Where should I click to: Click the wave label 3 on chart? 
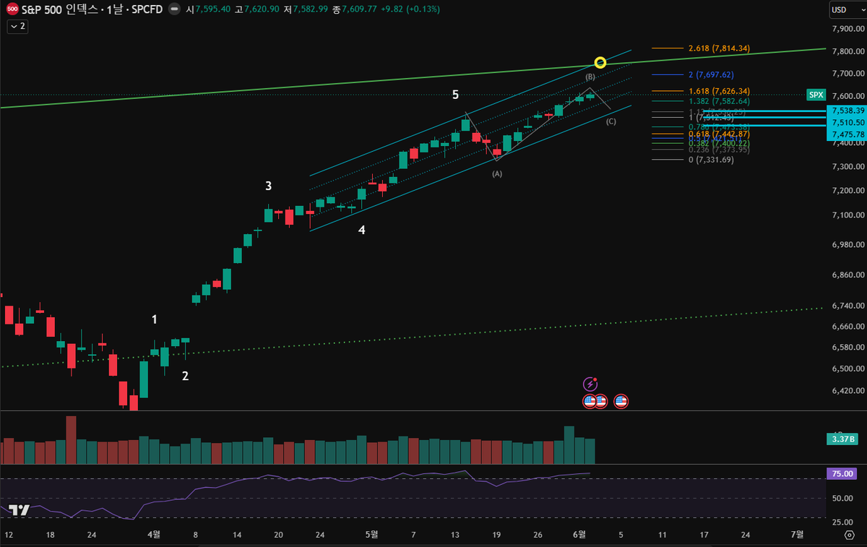[x=268, y=186]
